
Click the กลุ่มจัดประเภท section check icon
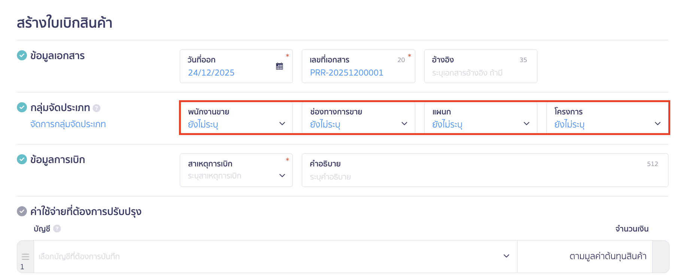[22, 107]
